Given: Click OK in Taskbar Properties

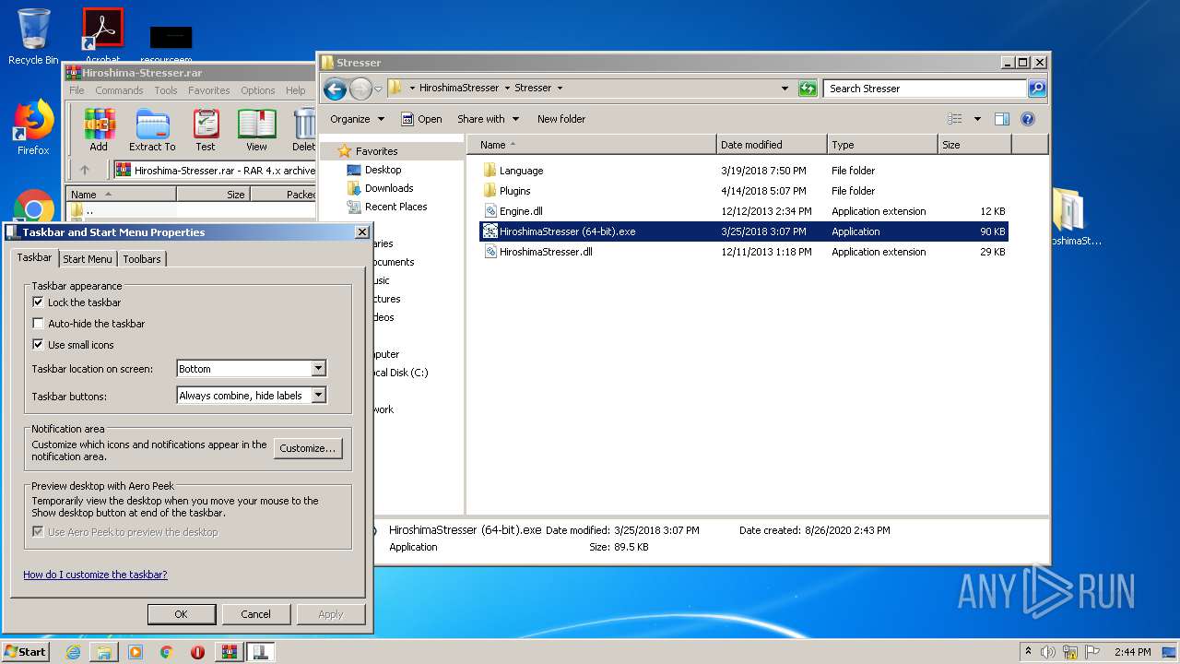Looking at the screenshot, I should 181,614.
